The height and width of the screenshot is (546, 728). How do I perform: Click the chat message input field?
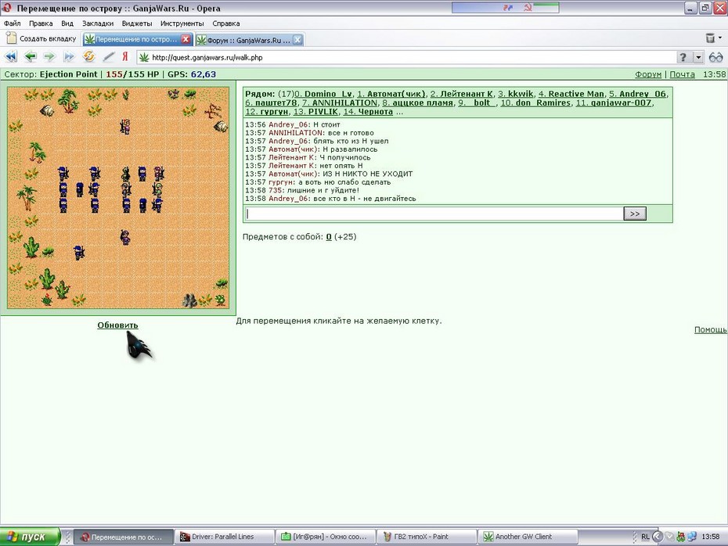click(434, 214)
